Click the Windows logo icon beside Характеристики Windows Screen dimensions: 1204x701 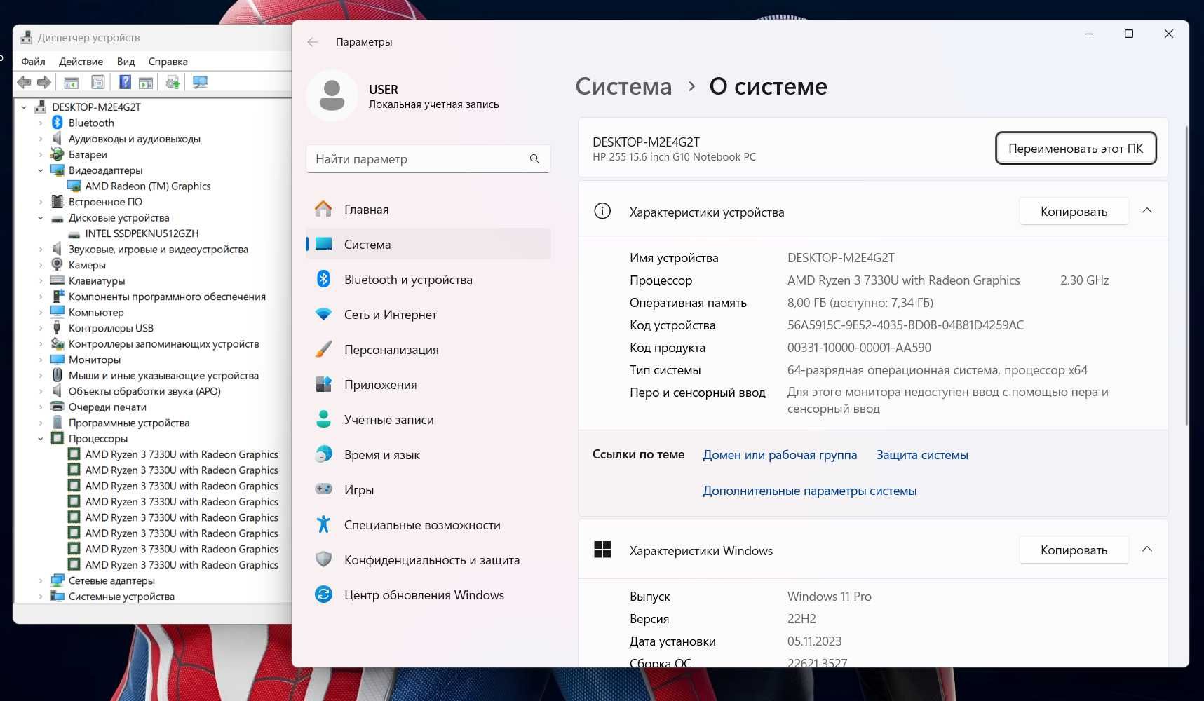602,550
